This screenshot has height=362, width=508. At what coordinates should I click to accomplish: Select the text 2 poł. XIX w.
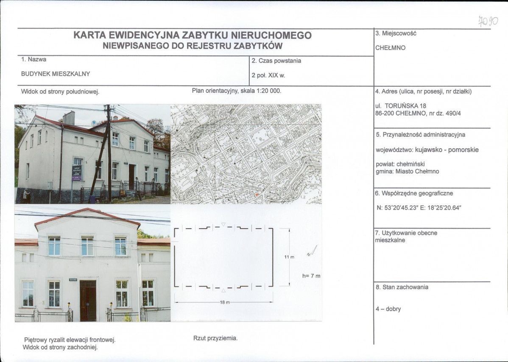[x=268, y=75]
